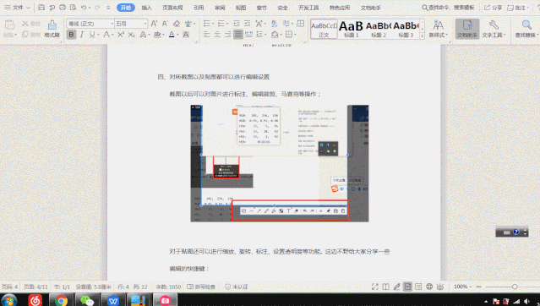The width and height of the screenshot is (540, 306).
Task: Select the Heading 2 (标题 2) style
Action: click(379, 29)
